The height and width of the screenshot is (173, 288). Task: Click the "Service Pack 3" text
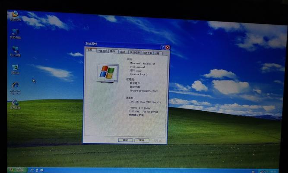[x=139, y=74]
